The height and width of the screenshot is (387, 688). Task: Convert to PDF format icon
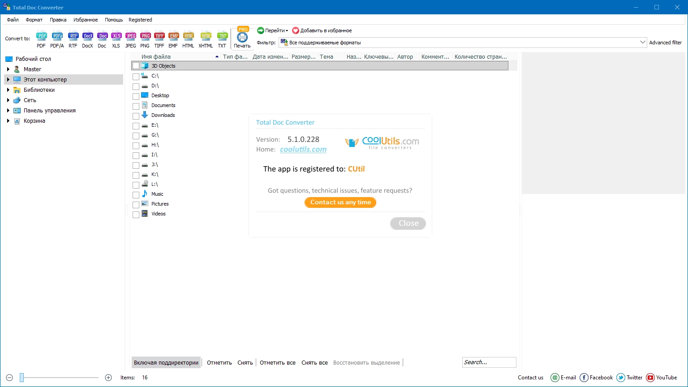pos(41,39)
